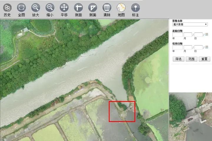Click the start date year field

tap(178, 35)
